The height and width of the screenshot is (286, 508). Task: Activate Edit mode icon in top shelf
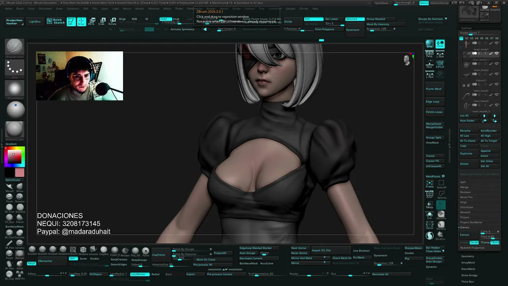point(71,22)
